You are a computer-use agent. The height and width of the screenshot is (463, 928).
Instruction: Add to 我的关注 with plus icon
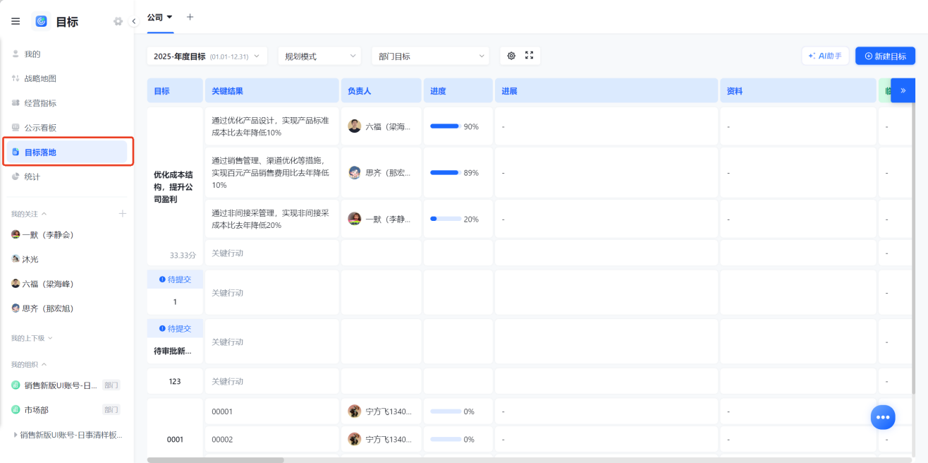[x=122, y=213]
